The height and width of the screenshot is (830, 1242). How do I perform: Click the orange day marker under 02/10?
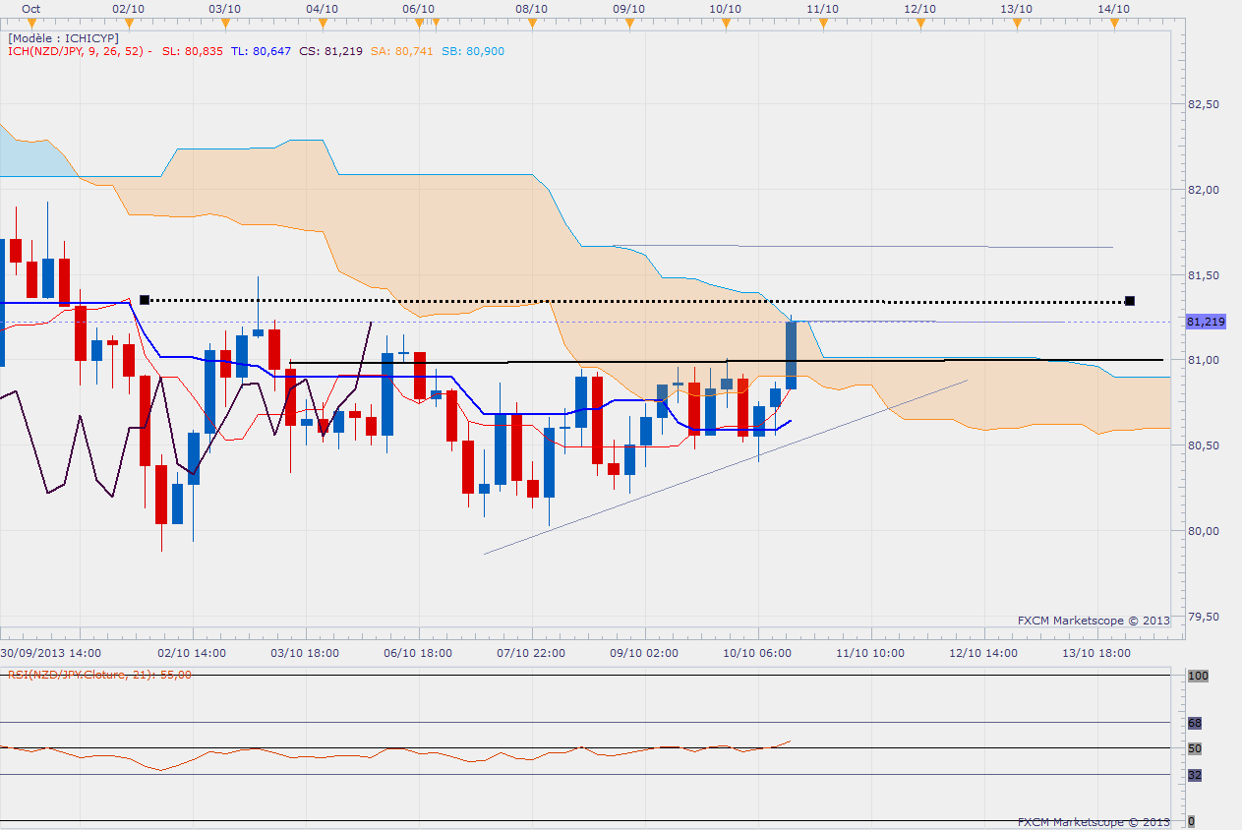(129, 25)
